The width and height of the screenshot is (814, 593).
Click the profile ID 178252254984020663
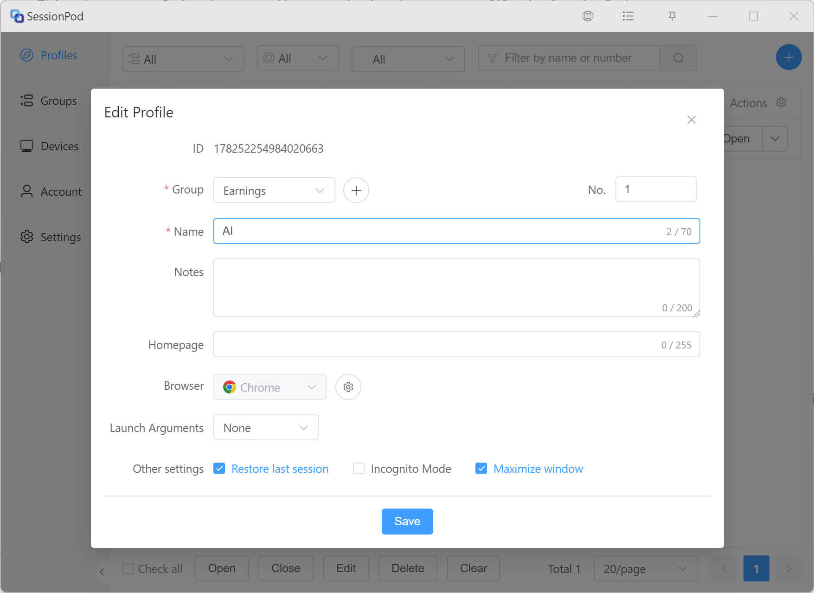tap(269, 148)
